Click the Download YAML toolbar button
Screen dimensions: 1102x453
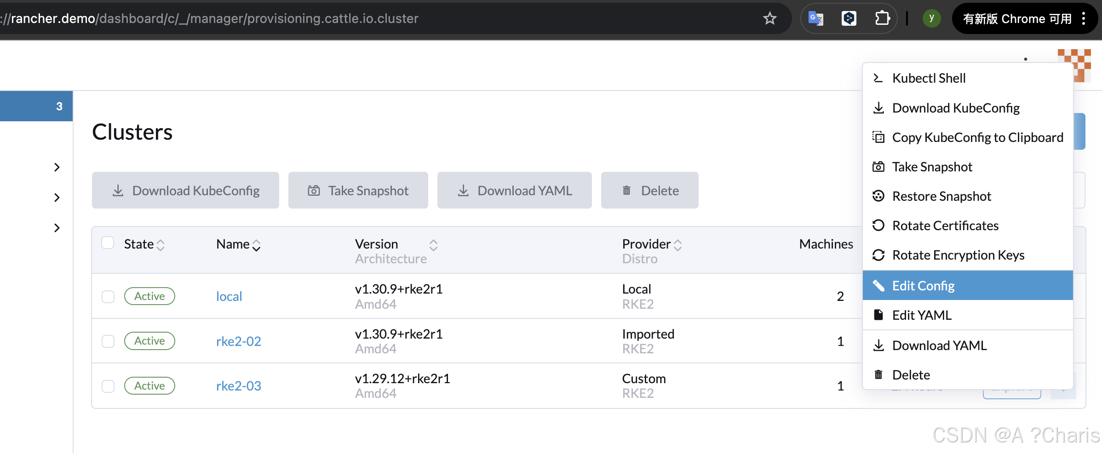tap(514, 190)
